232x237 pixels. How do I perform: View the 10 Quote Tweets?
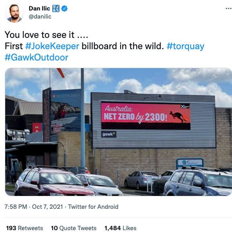click(x=74, y=228)
